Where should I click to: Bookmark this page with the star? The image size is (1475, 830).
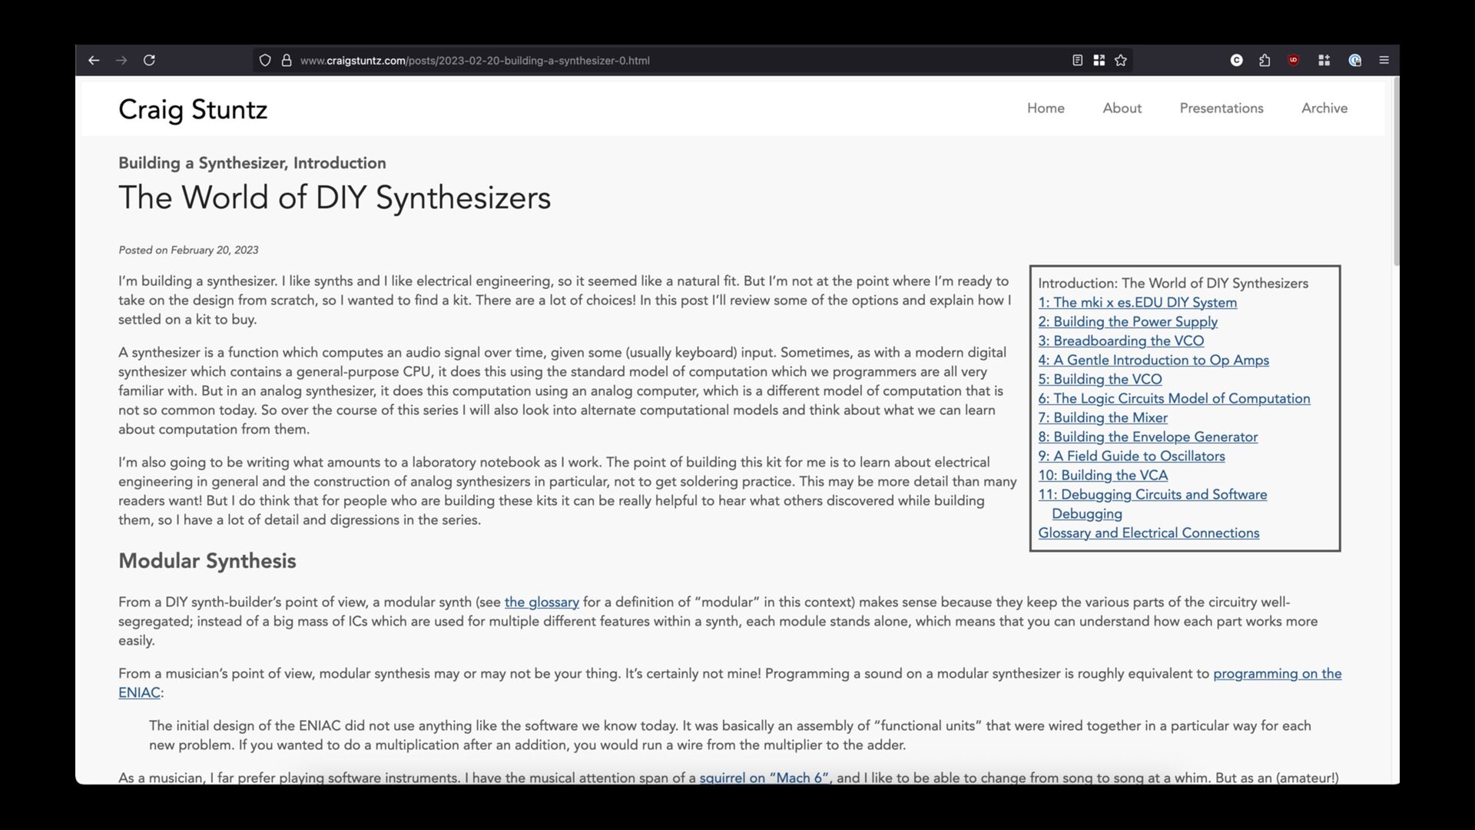click(1121, 60)
